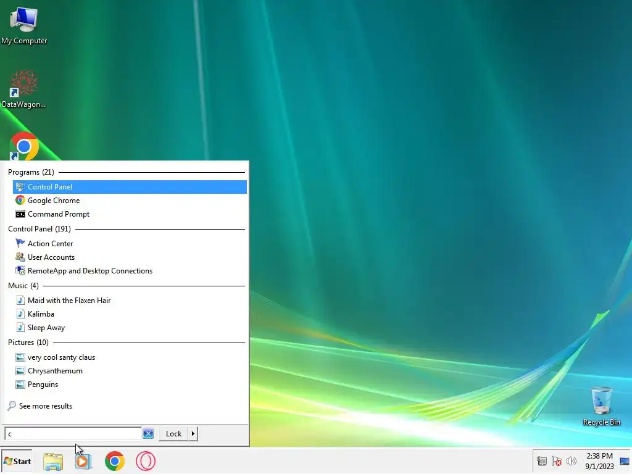Click picture icon beside Penguins
This screenshot has width=632, height=474.
(x=20, y=385)
